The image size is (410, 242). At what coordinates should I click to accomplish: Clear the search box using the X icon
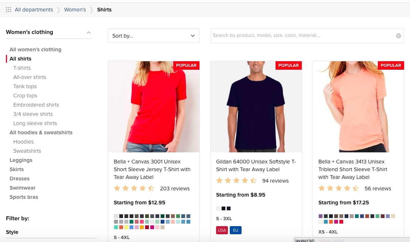(398, 35)
